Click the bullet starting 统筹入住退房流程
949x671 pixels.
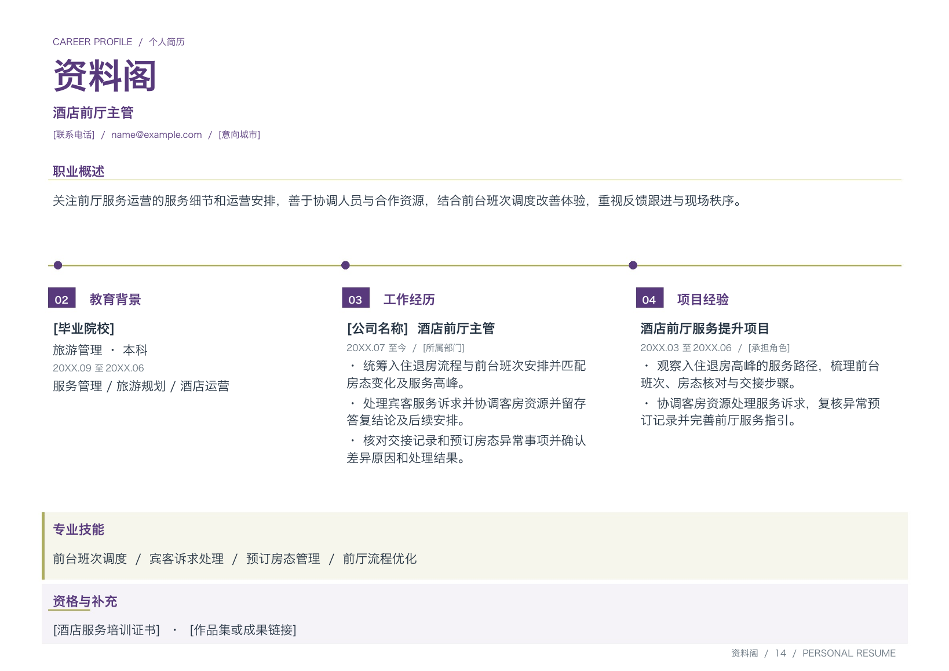point(466,374)
